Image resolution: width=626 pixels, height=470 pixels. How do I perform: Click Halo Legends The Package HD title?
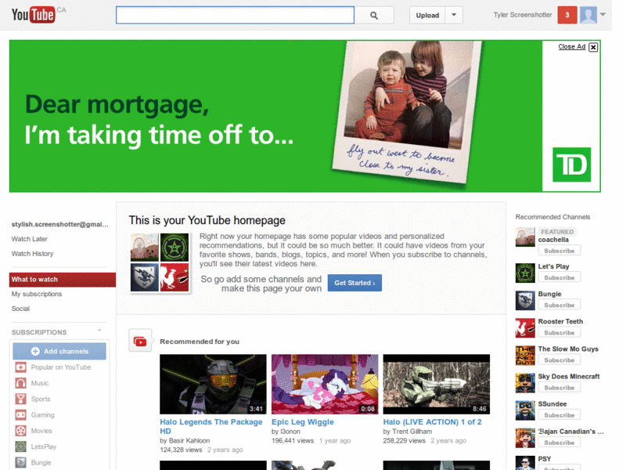[x=211, y=426]
